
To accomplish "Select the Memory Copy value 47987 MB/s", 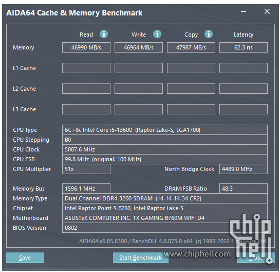I will tap(191, 47).
